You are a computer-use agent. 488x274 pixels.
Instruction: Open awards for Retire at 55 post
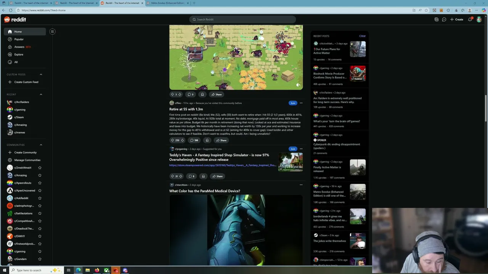[207, 140]
